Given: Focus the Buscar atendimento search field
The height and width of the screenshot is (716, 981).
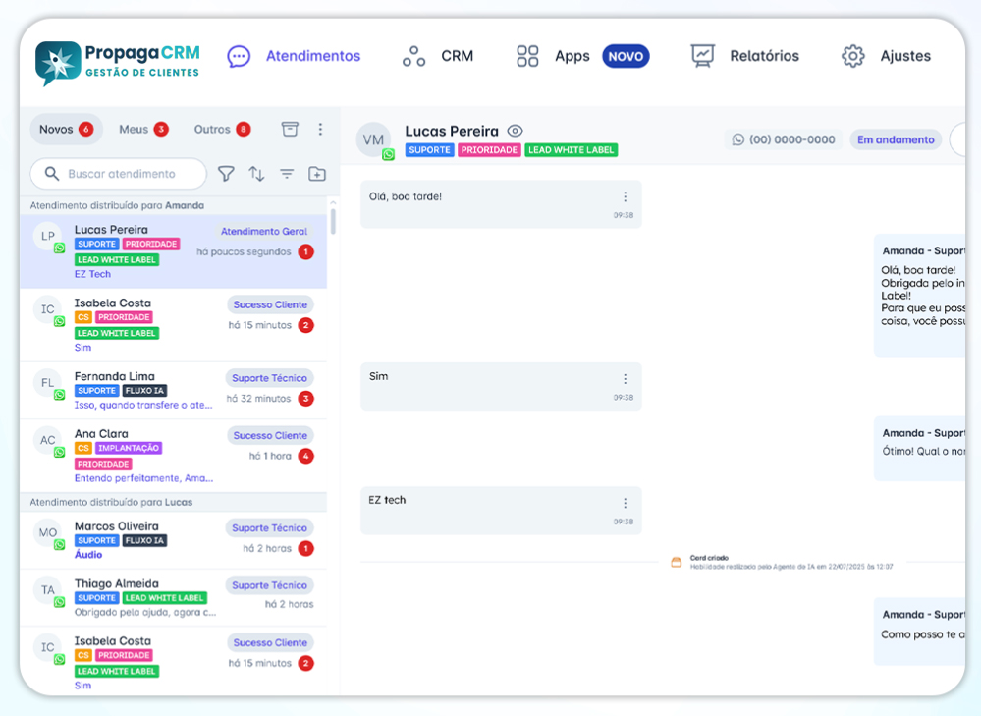Looking at the screenshot, I should [118, 174].
